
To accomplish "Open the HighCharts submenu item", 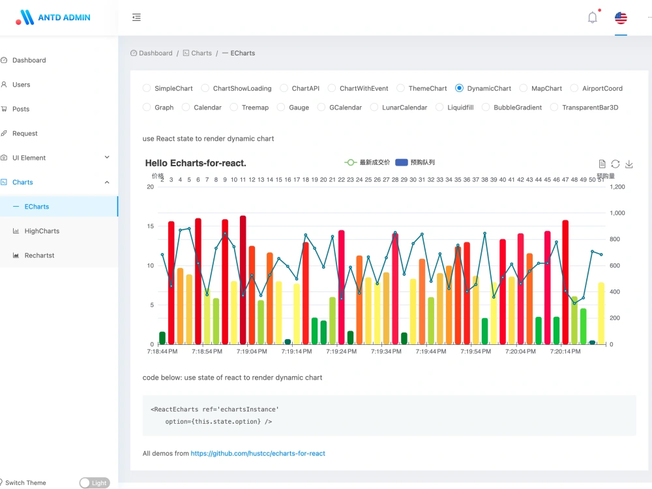I will 59,231.
